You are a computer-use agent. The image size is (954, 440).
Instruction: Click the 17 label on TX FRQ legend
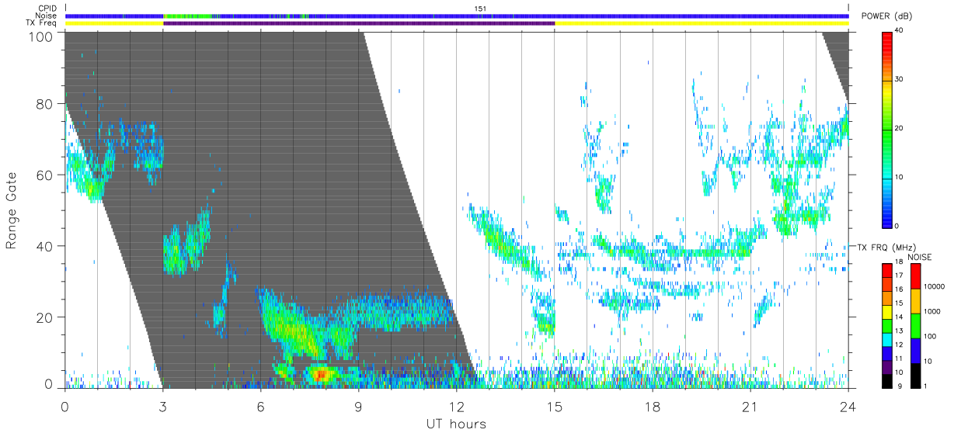coord(900,275)
